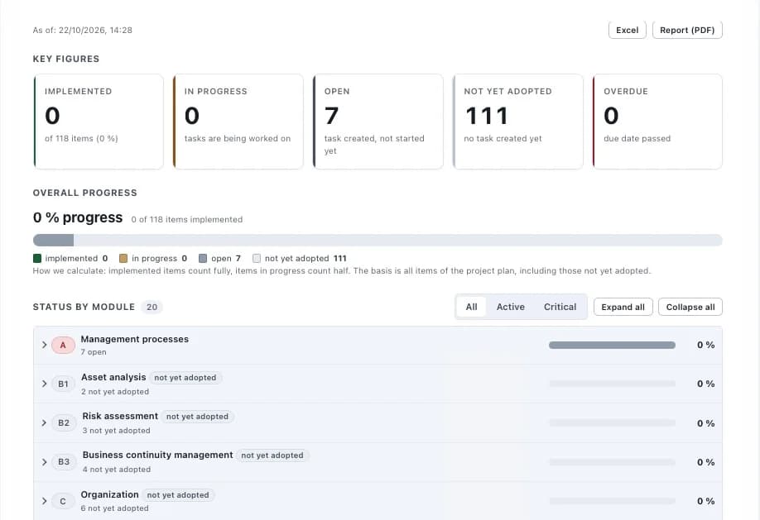Open the Overdue key figure card
The height and width of the screenshot is (520, 760).
657,122
